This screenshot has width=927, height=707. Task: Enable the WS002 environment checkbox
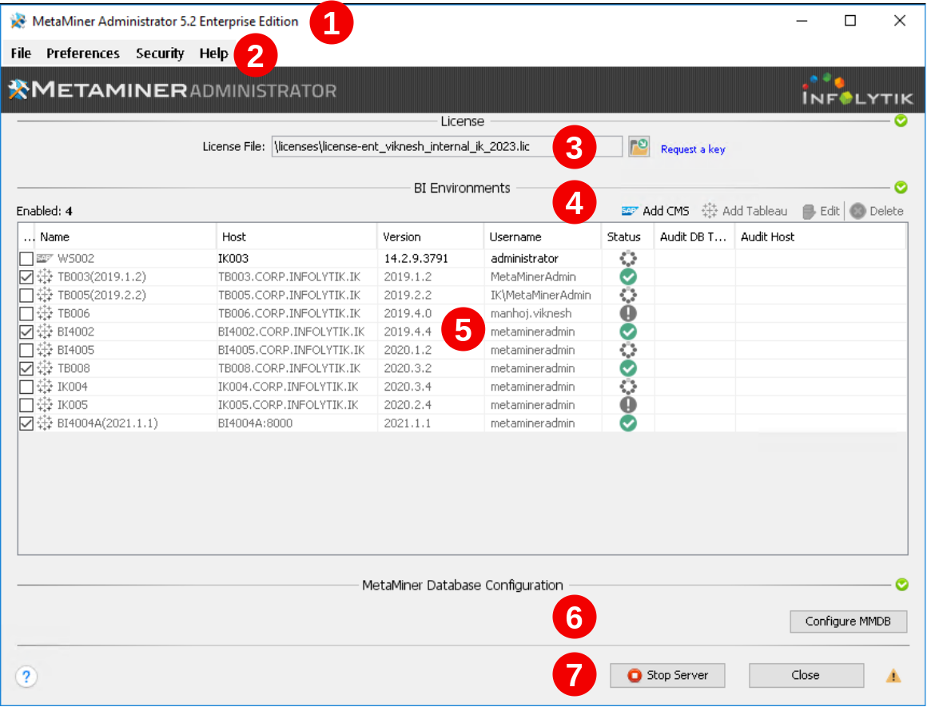(26, 259)
